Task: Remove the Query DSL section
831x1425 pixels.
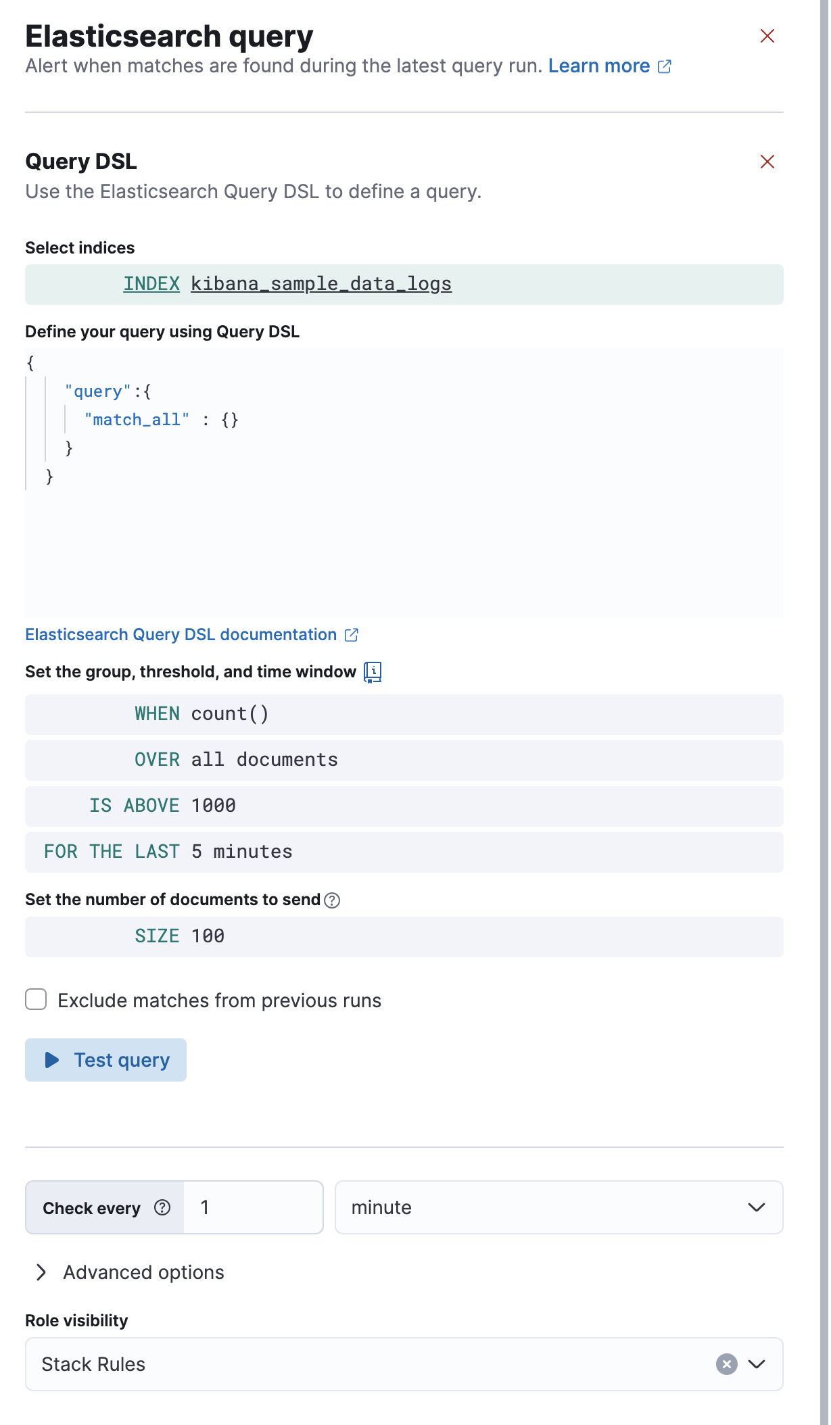Action: (767, 162)
